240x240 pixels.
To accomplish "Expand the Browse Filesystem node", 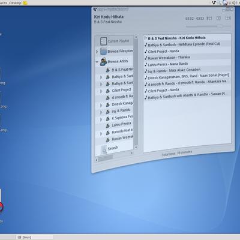I will (x=97, y=52).
